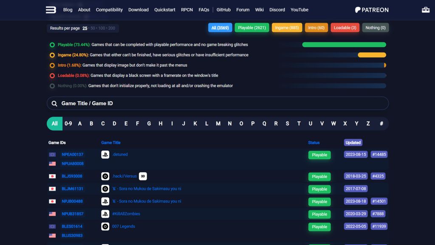Select letter M in alphabet tabs
Viewport: 435px width, 245px height.
tap(218, 124)
